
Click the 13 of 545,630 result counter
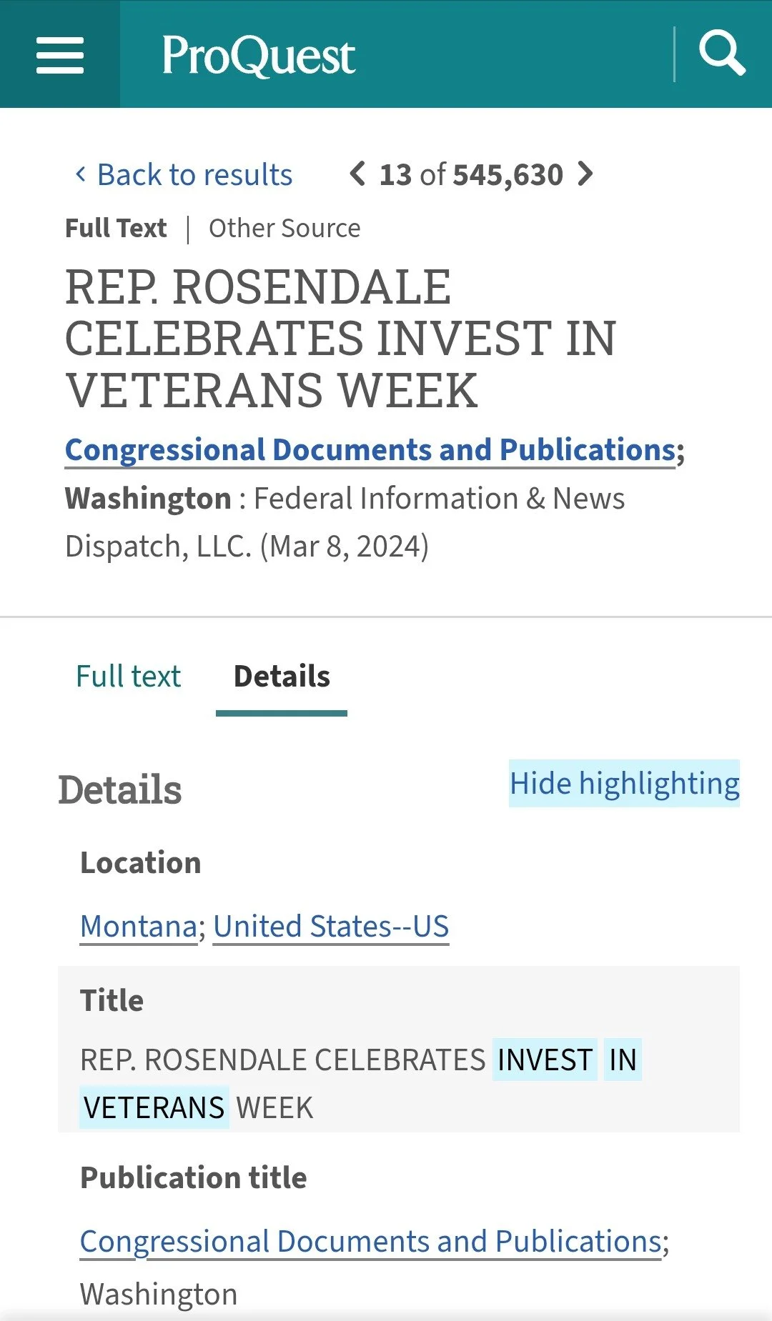pos(471,174)
